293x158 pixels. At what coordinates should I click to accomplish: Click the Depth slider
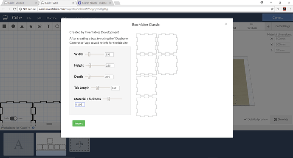pyautogui.click(x=94, y=76)
